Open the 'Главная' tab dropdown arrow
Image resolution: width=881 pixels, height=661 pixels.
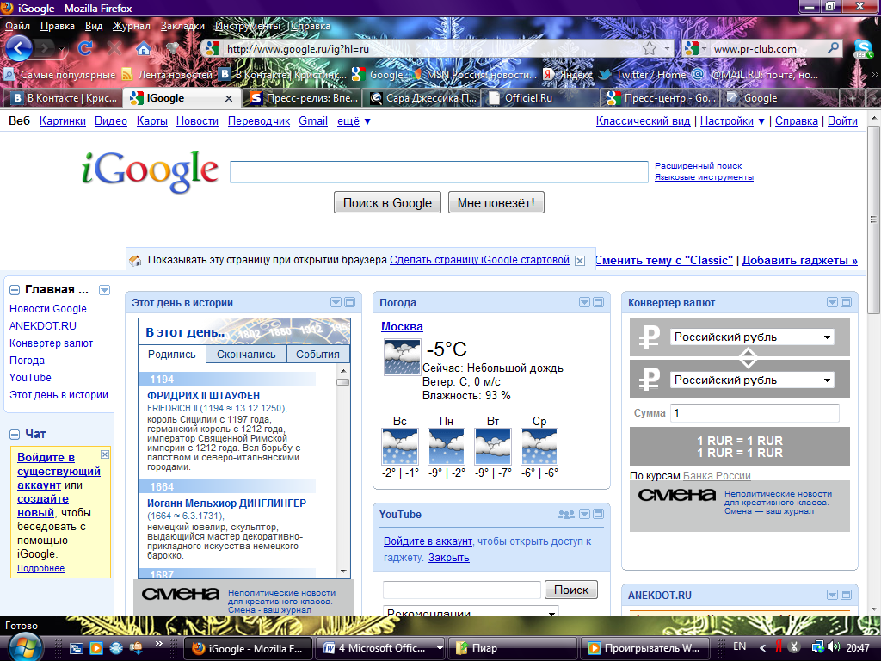point(104,291)
